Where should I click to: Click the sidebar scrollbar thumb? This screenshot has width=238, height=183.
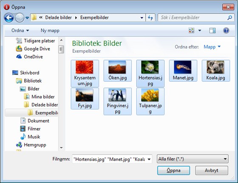[x=61, y=49]
